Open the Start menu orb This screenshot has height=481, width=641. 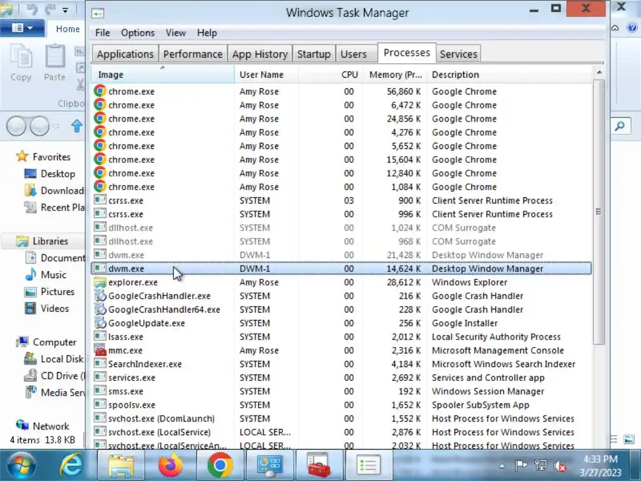(x=21, y=465)
